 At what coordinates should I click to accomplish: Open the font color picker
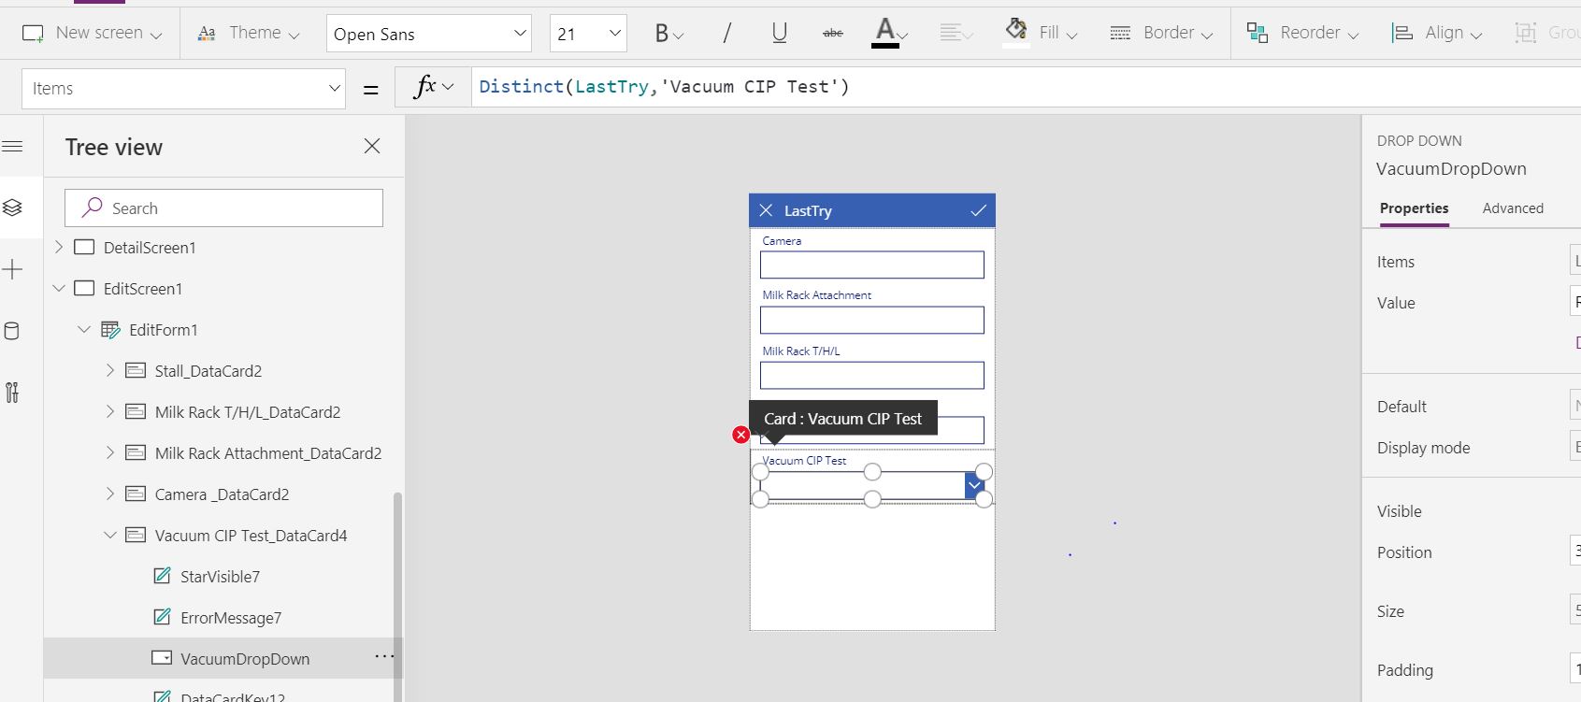[x=885, y=33]
